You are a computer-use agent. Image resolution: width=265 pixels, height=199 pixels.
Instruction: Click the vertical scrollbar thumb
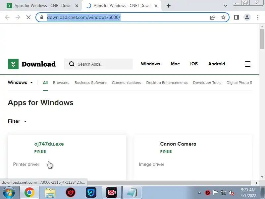click(262, 39)
